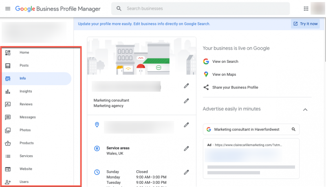Click the Marketing consultant in Haverfordwest search box
The height and width of the screenshot is (187, 326).
coord(251,129)
